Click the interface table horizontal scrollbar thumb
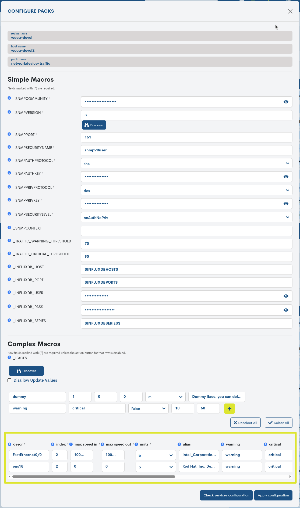The height and width of the screenshot is (508, 300). pyautogui.click(x=94, y=476)
